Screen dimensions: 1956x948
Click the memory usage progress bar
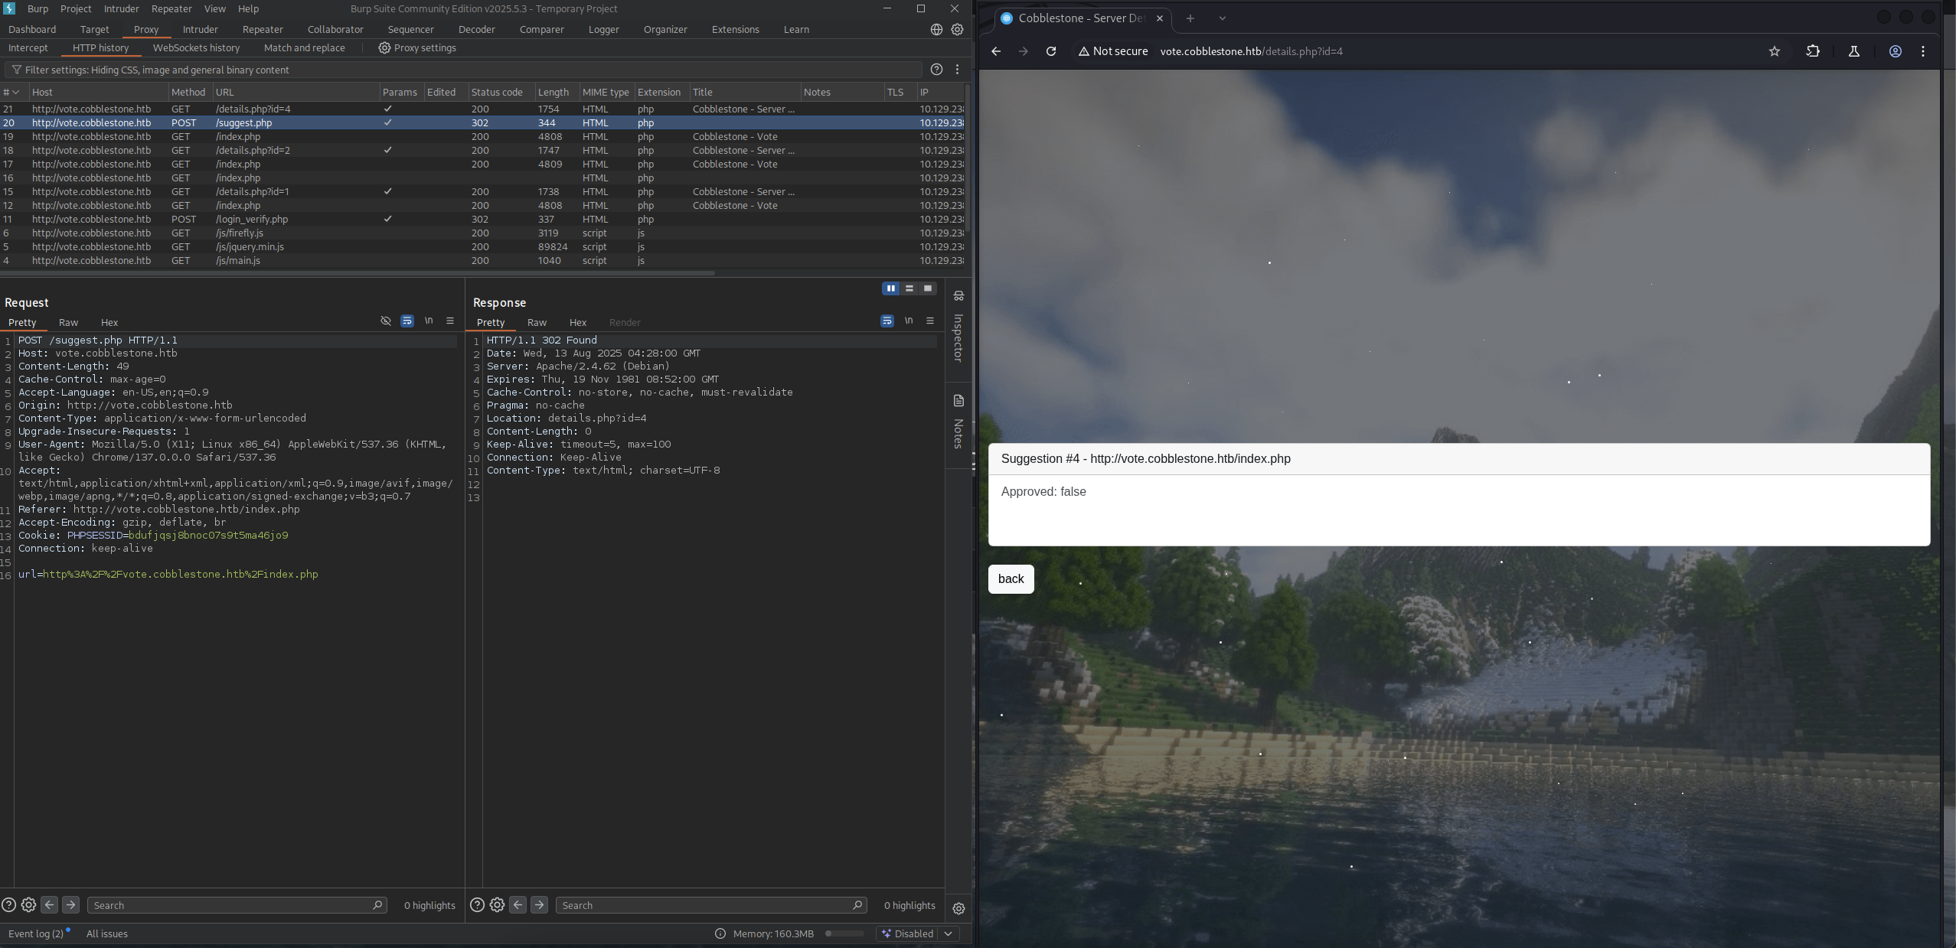pos(844,933)
